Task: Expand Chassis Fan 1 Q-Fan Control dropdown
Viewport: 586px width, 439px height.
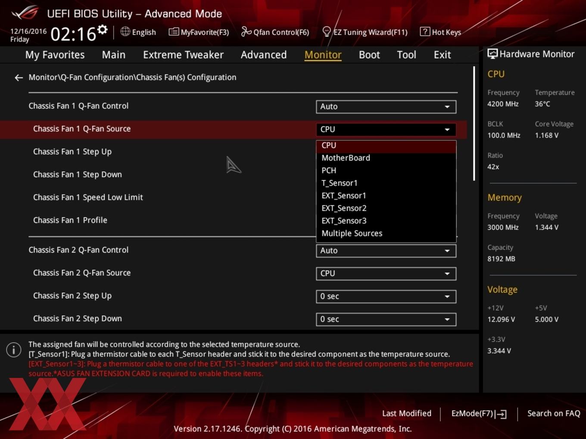Action: click(x=386, y=107)
